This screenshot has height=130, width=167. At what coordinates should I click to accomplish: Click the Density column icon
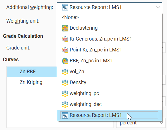(x=65, y=83)
